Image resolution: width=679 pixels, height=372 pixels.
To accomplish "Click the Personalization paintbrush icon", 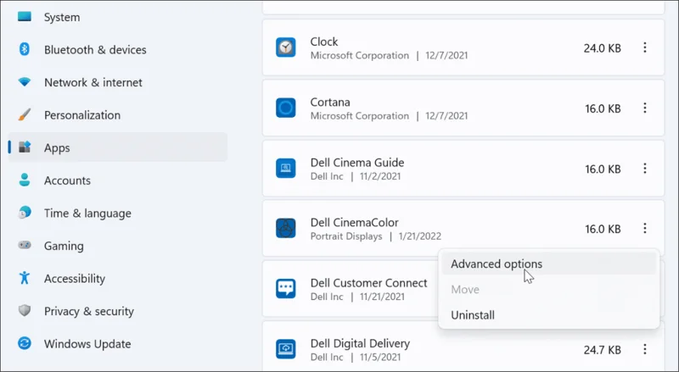I will [x=25, y=114].
